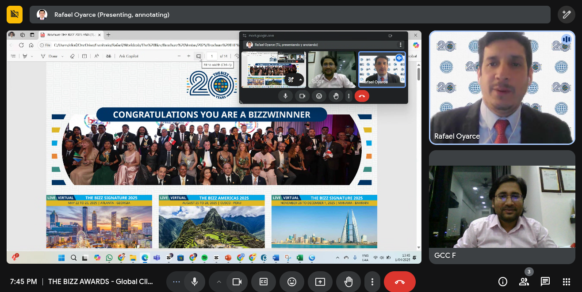Click meeting title THE BIZZ AWARDS - Global Cli...
The width and height of the screenshot is (582, 292).
pyautogui.click(x=100, y=281)
